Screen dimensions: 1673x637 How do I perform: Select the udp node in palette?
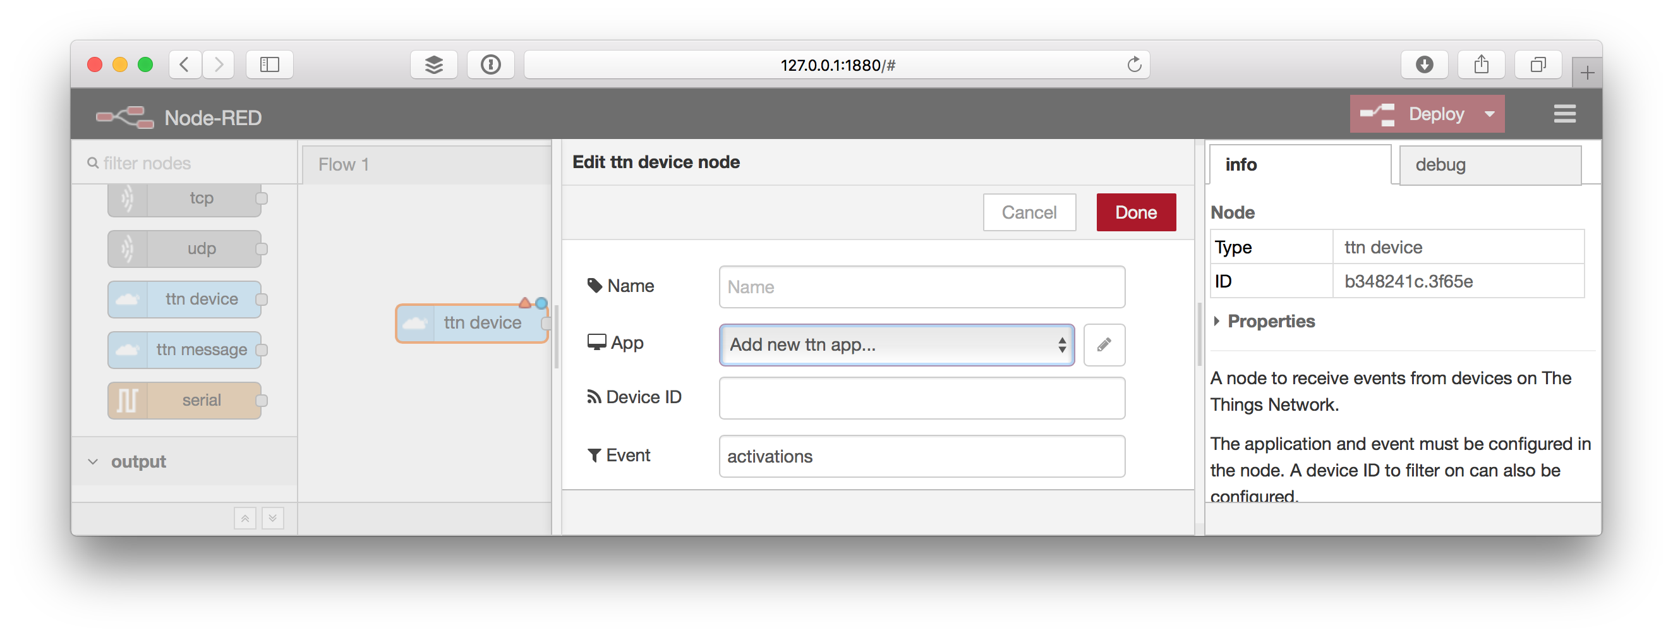(x=184, y=249)
